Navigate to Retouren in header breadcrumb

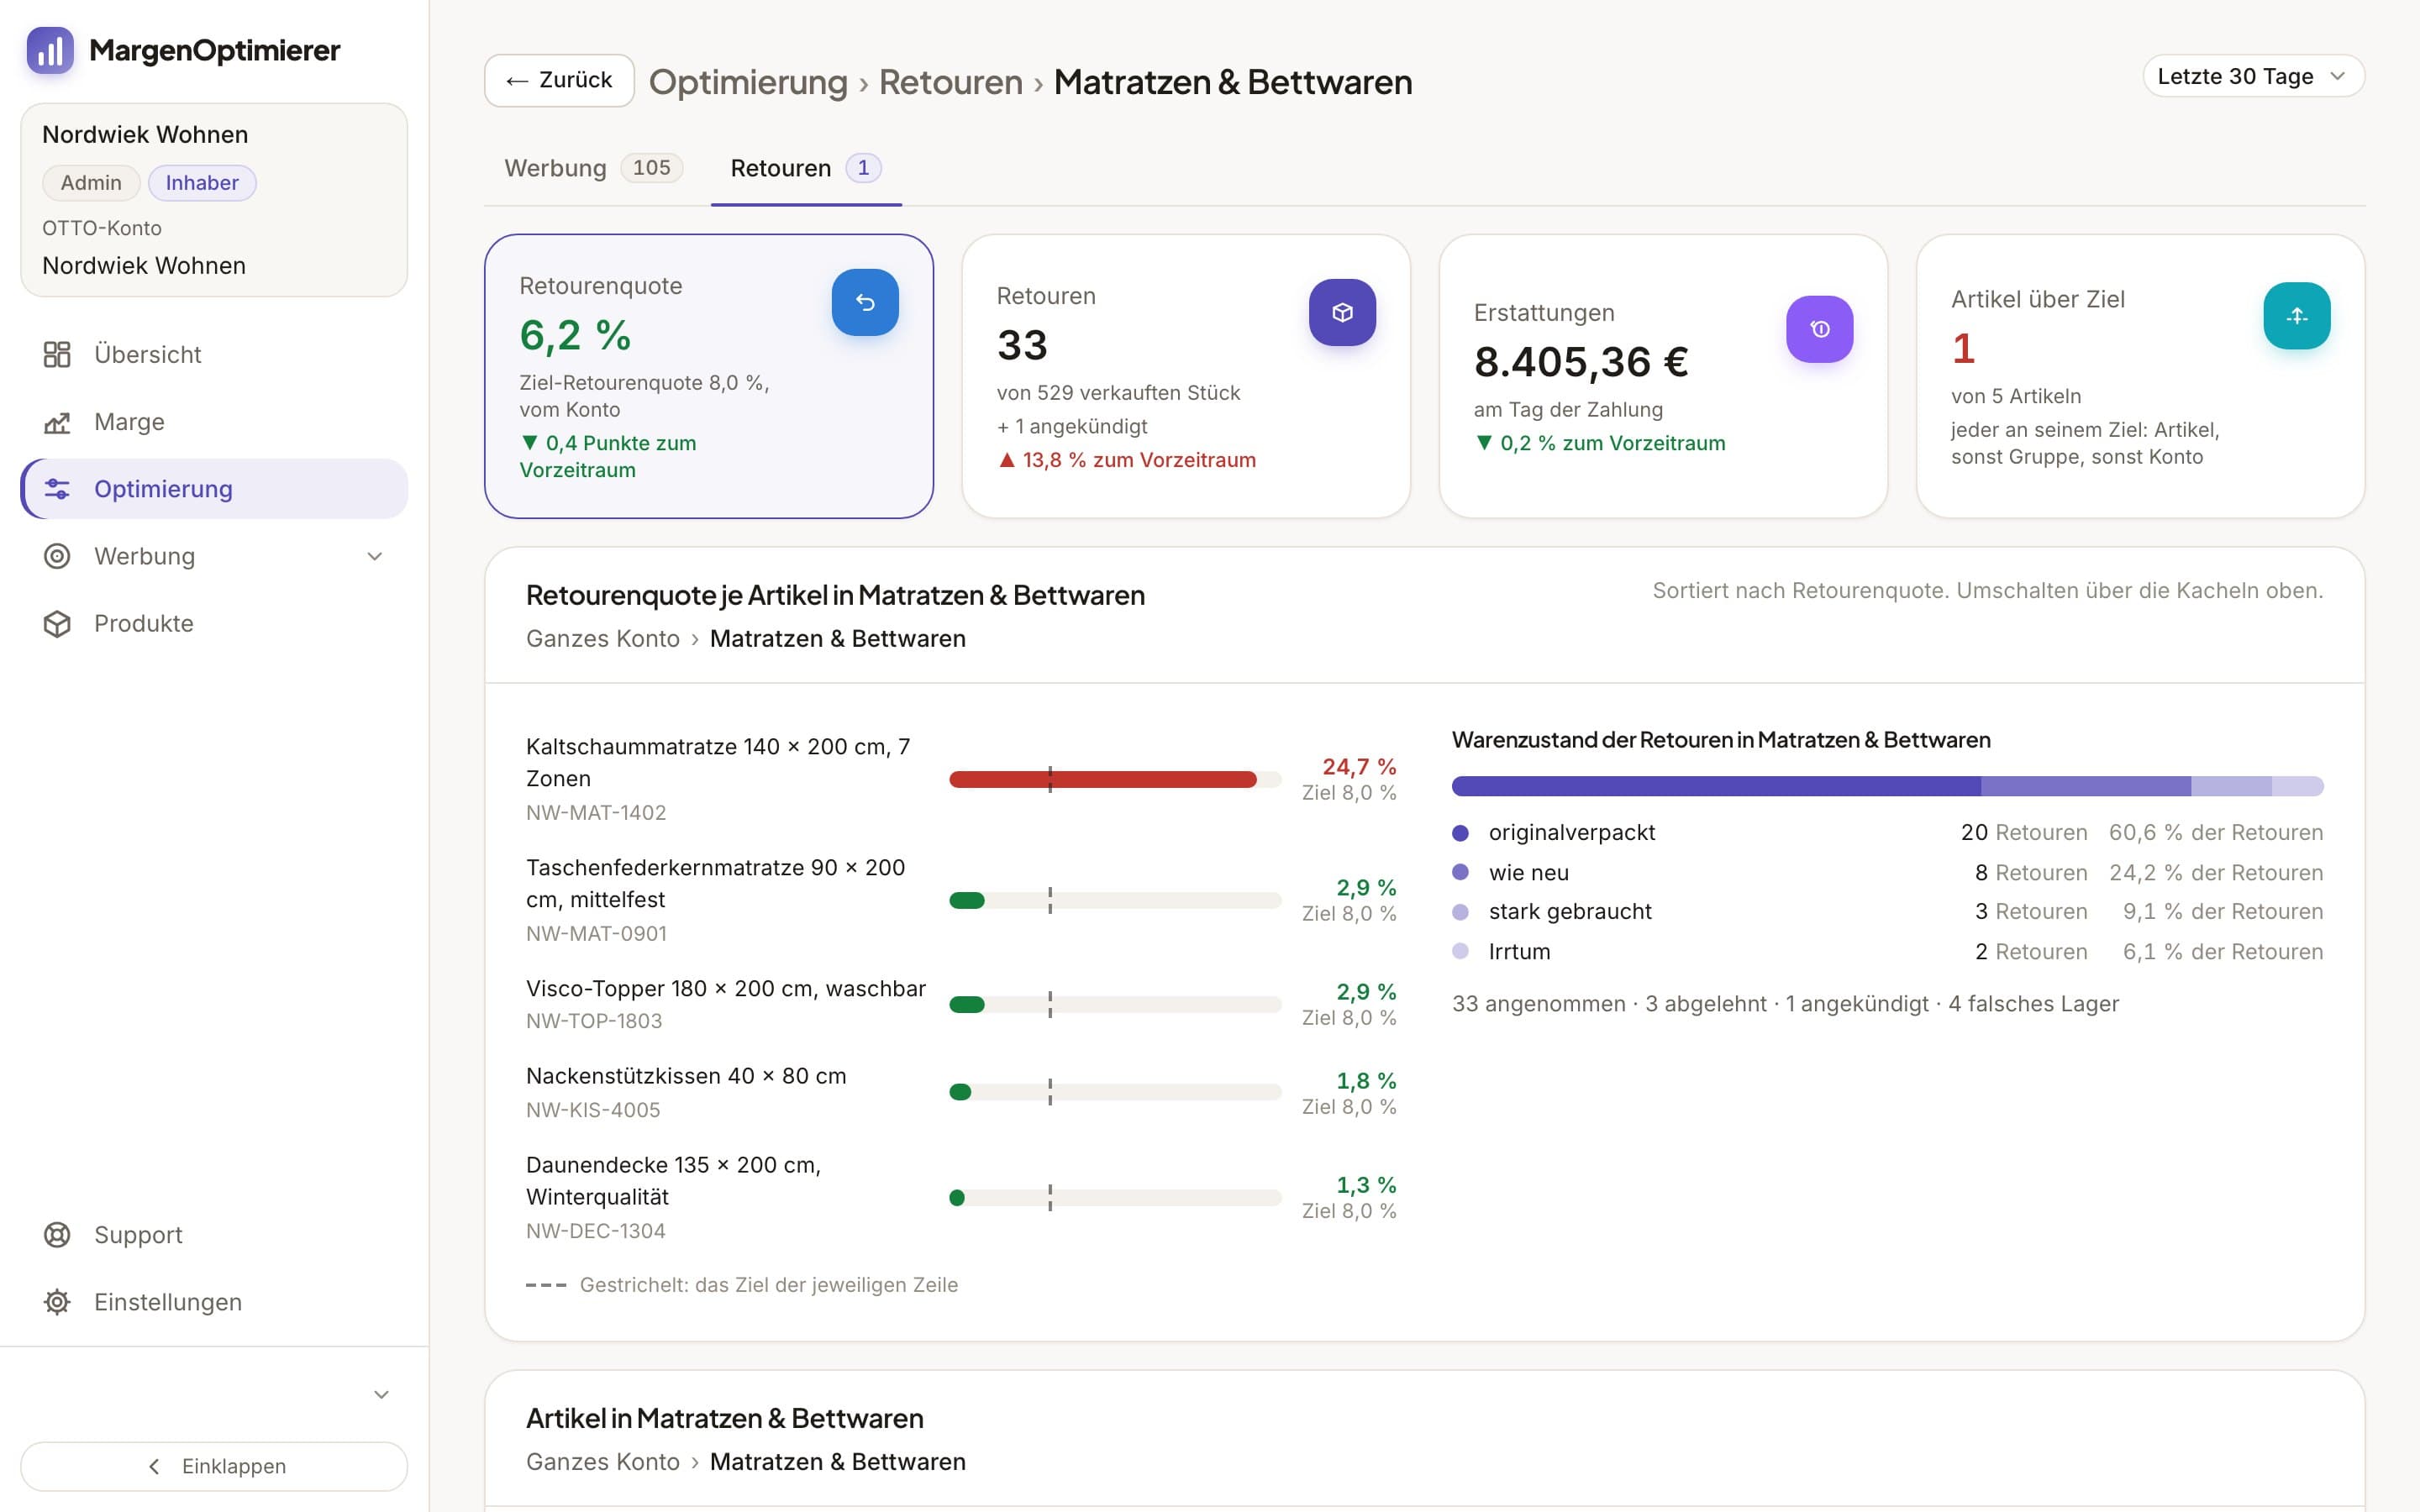[950, 82]
